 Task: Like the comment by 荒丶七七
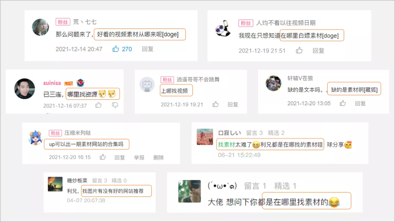pos(116,49)
